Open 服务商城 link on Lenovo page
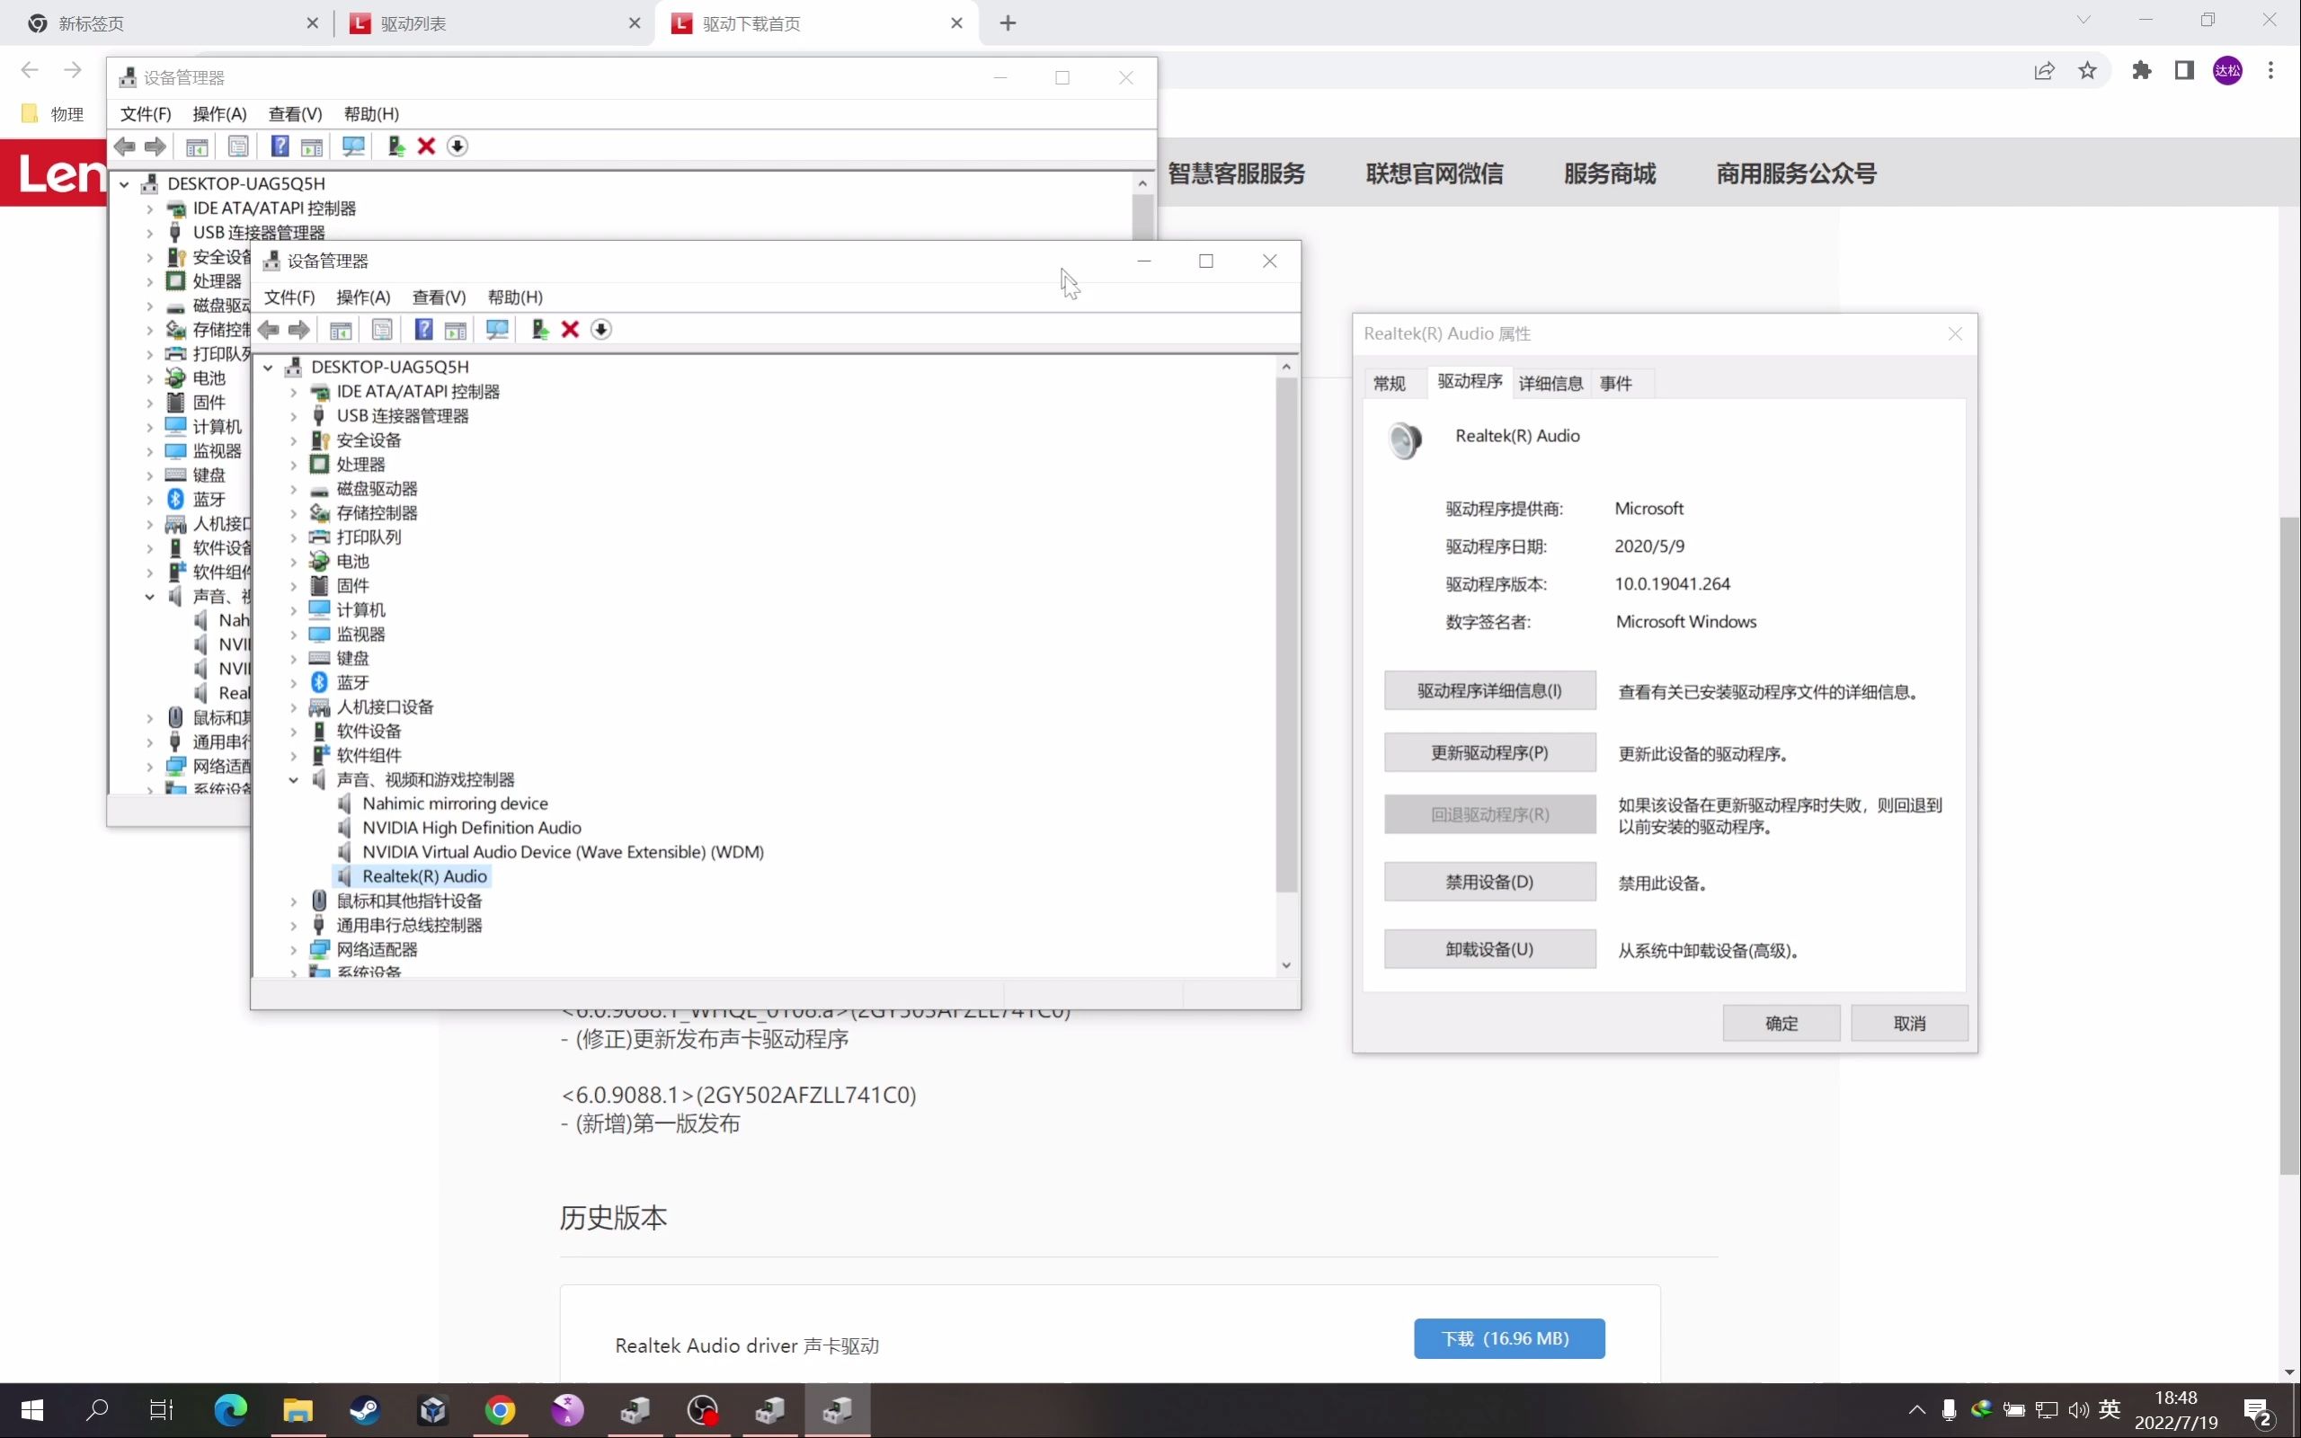2301x1438 pixels. [x=1610, y=174]
